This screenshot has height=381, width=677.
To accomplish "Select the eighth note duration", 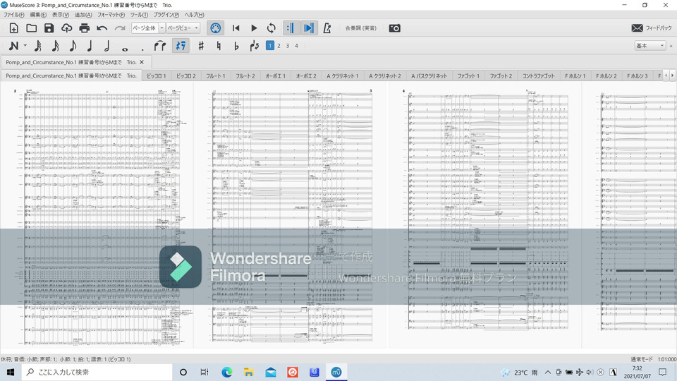I will coord(73,46).
